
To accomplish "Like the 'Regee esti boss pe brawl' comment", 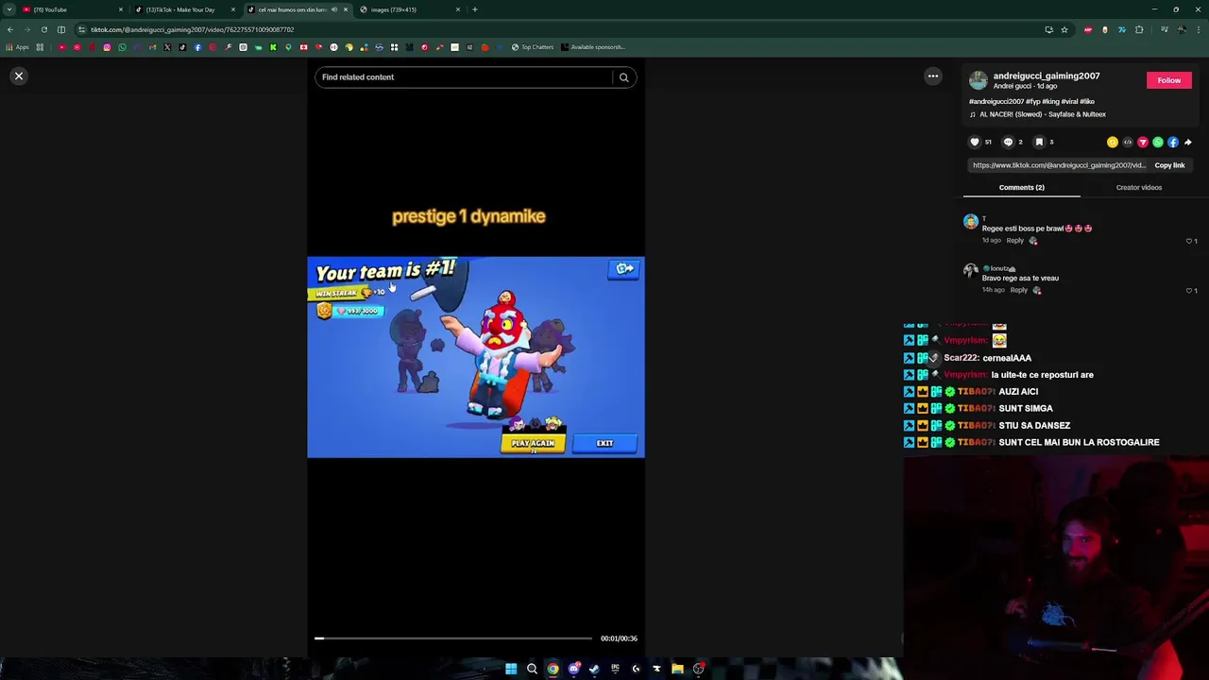I will pyautogui.click(x=1189, y=241).
